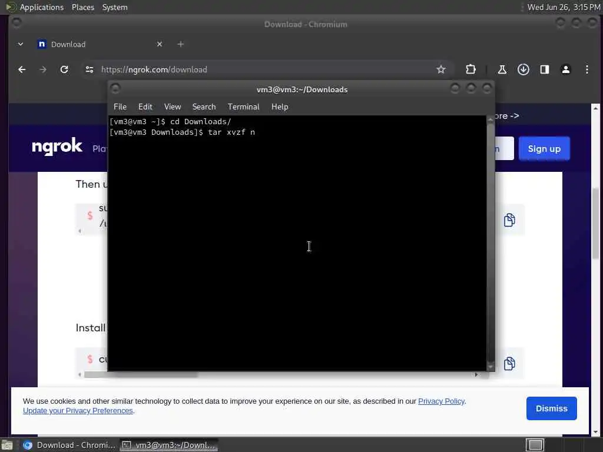
Task: Open the System menu
Action: pos(115,7)
